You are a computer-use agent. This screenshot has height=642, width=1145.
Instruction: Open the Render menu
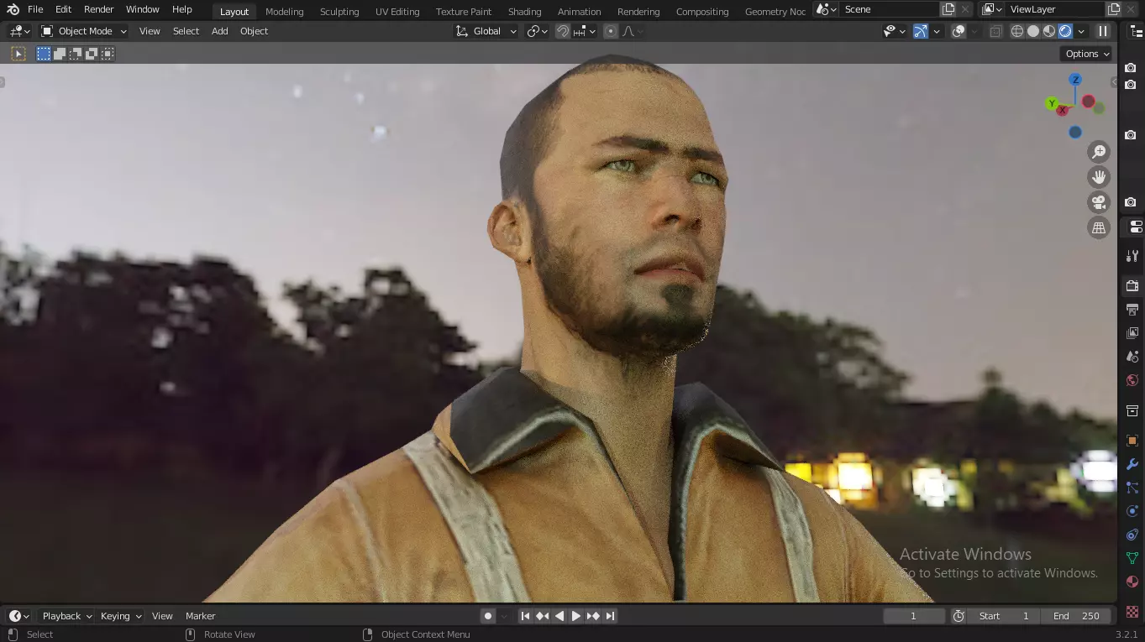[98, 9]
